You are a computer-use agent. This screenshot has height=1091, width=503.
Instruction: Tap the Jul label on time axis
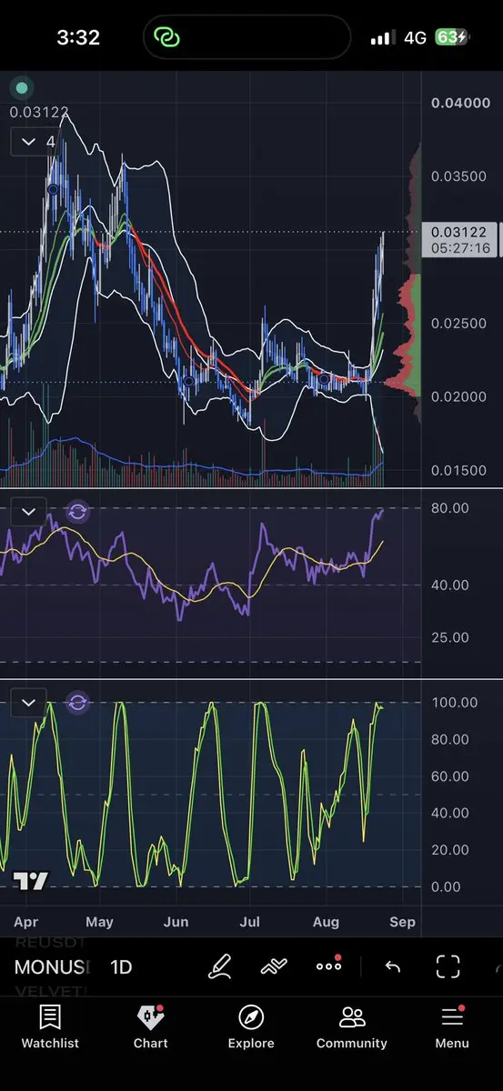tap(249, 922)
